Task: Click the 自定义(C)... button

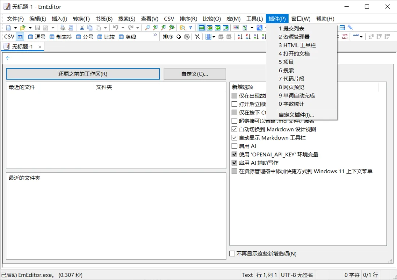Action: point(194,74)
